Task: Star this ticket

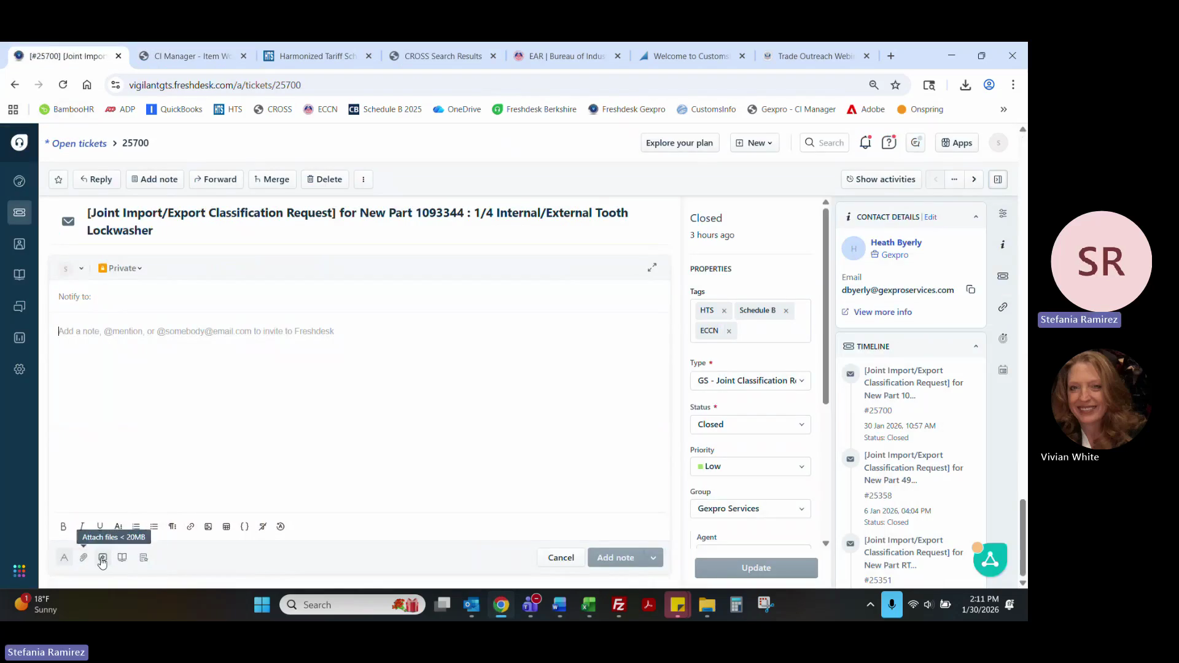Action: [x=58, y=179]
